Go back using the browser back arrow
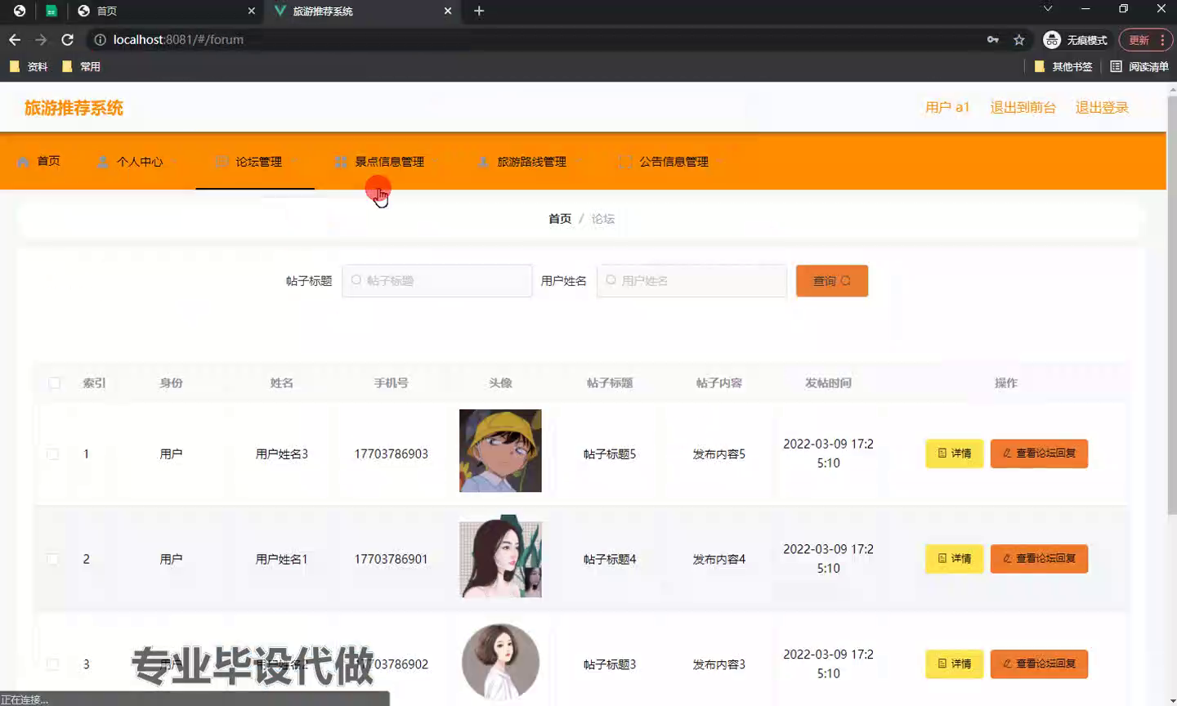Screen dimensions: 1177x706 [15, 39]
